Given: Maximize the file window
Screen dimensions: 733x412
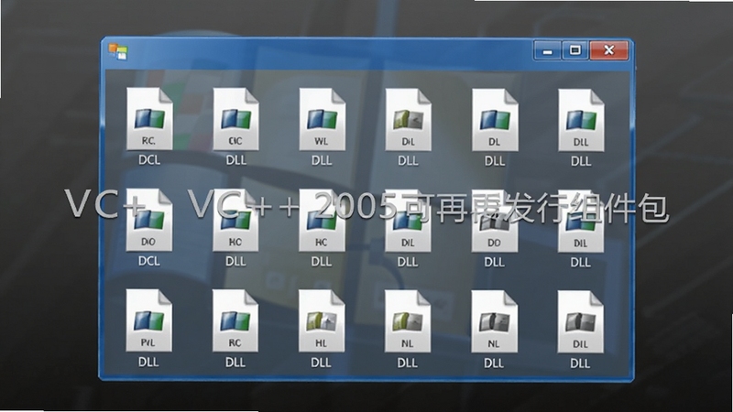Looking at the screenshot, I should [x=575, y=50].
